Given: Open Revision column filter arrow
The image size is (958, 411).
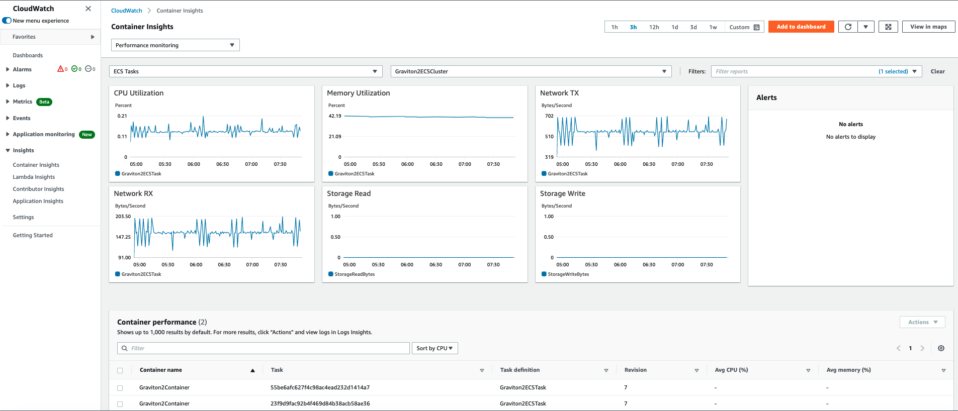Looking at the screenshot, I should [696, 370].
